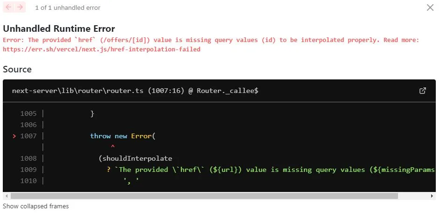The height and width of the screenshot is (213, 440).
Task: Click the left scrollbar arrow under code
Action: tap(7, 196)
